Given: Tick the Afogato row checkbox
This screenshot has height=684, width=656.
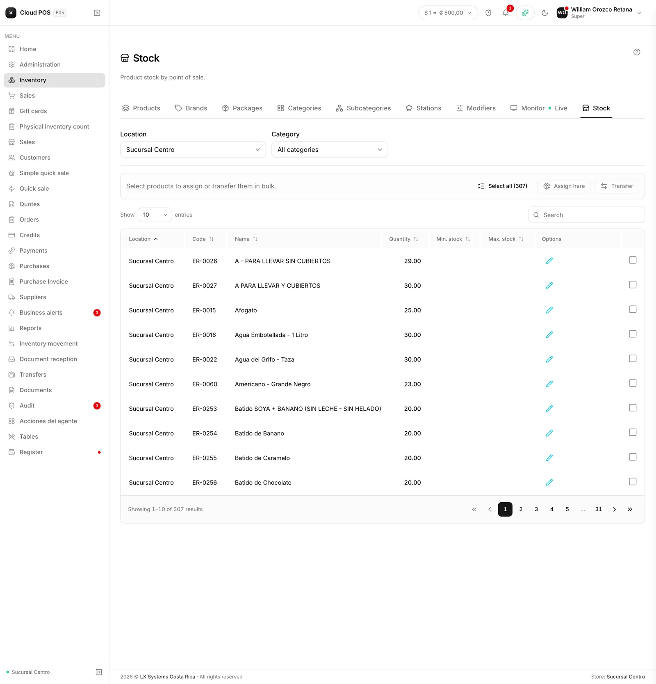Looking at the screenshot, I should 633,309.
